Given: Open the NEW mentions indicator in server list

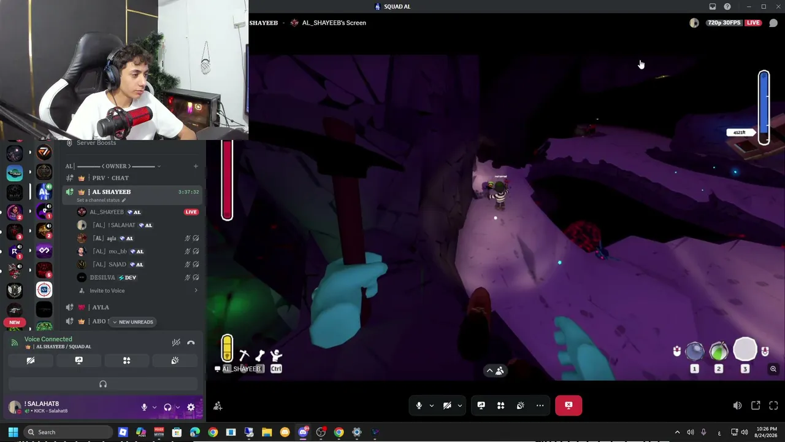Looking at the screenshot, I should point(15,322).
